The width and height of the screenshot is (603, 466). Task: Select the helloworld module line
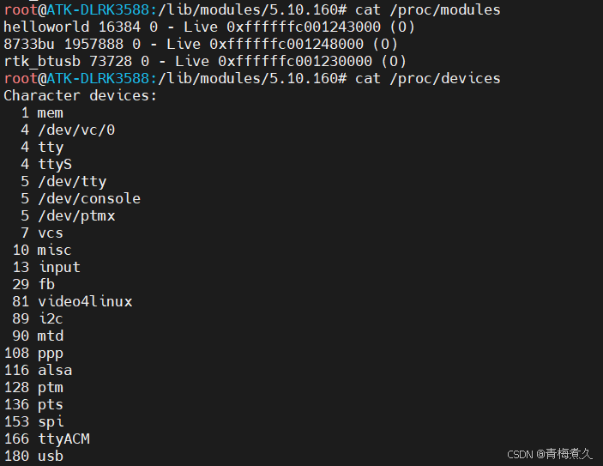pyautogui.click(x=209, y=27)
